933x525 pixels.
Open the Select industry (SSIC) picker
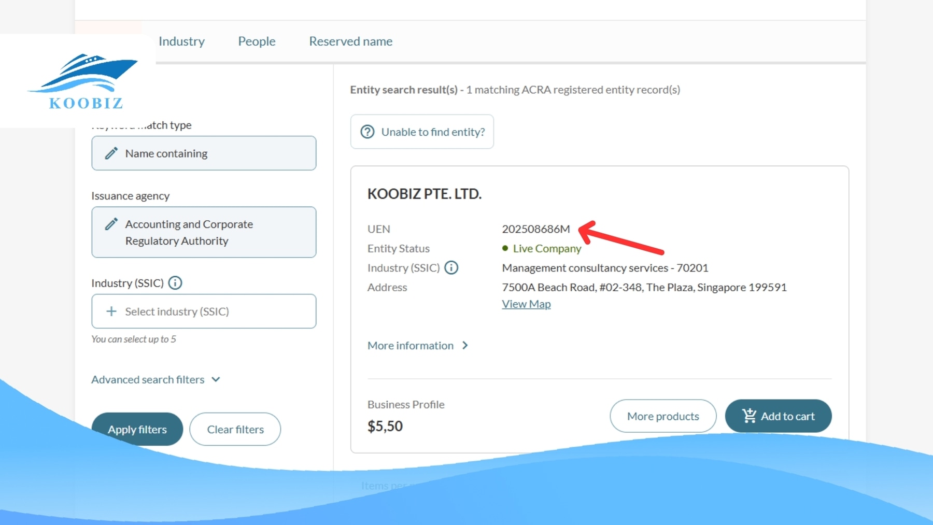(204, 311)
